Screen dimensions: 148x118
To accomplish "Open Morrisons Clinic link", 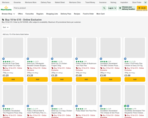I will (75, 2).
